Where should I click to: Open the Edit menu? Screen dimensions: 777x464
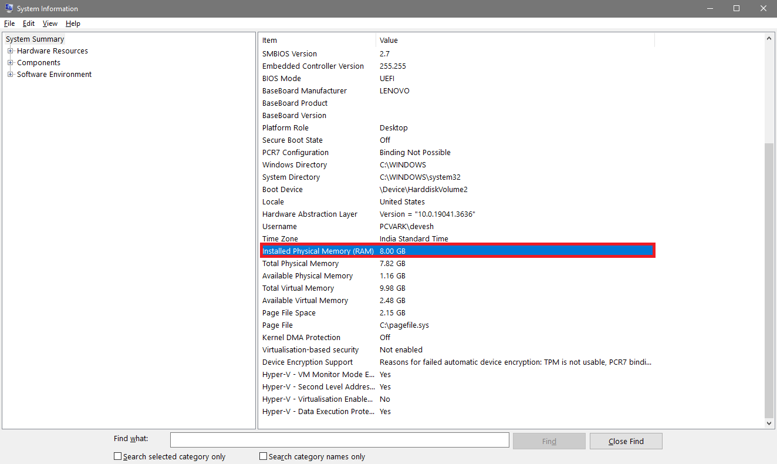pyautogui.click(x=29, y=23)
